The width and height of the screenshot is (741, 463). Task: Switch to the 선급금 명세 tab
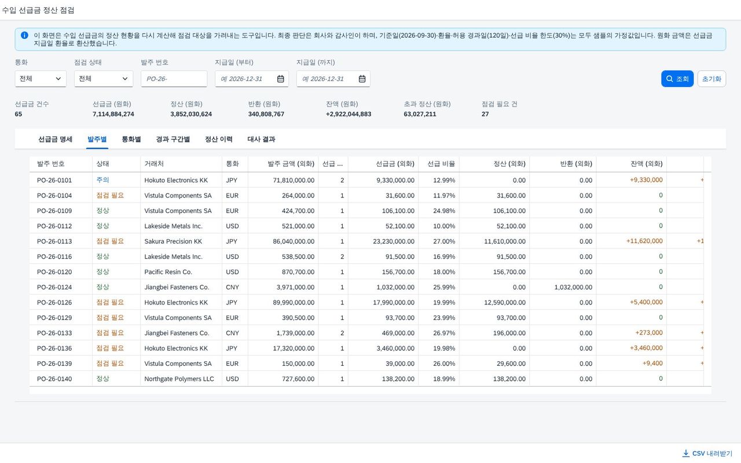56,139
